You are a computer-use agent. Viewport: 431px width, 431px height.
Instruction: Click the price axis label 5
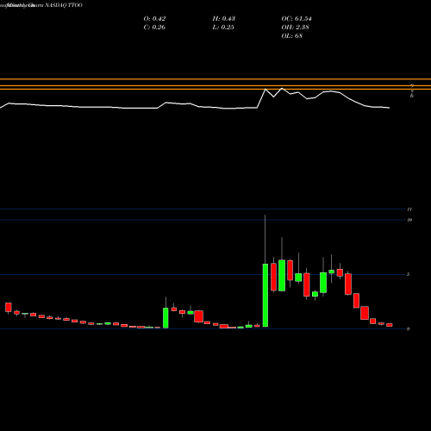[x=408, y=274]
